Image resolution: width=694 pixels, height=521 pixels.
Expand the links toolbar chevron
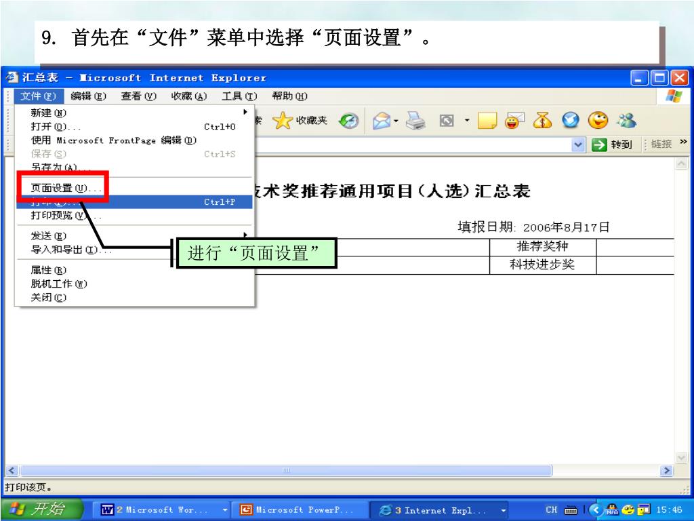(x=683, y=142)
